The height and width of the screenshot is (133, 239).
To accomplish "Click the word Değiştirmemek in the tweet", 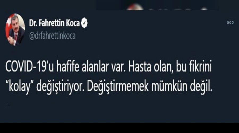I will 118,87.
